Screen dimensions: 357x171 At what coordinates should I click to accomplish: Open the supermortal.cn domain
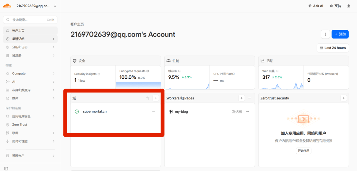point(95,112)
